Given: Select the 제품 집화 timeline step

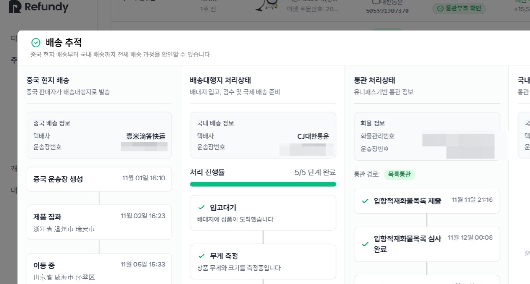Looking at the screenshot, I should pos(99,222).
